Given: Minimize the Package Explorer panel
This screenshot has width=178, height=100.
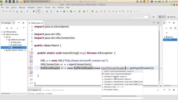Looking at the screenshot, I should 19,23.
